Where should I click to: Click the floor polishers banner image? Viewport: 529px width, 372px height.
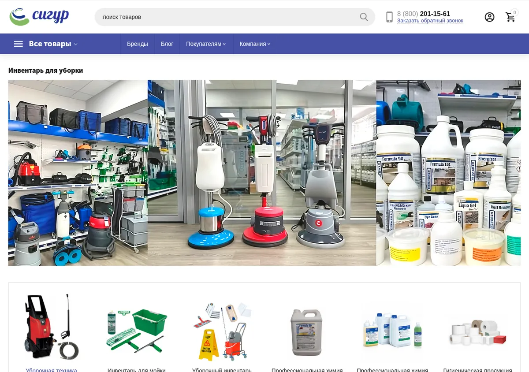pos(262,173)
